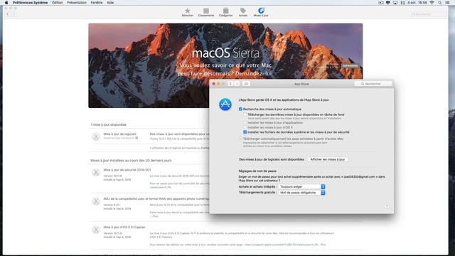This screenshot has width=455, height=256.
Task: Click the Rechercher field in preferences window
Action: click(x=373, y=84)
